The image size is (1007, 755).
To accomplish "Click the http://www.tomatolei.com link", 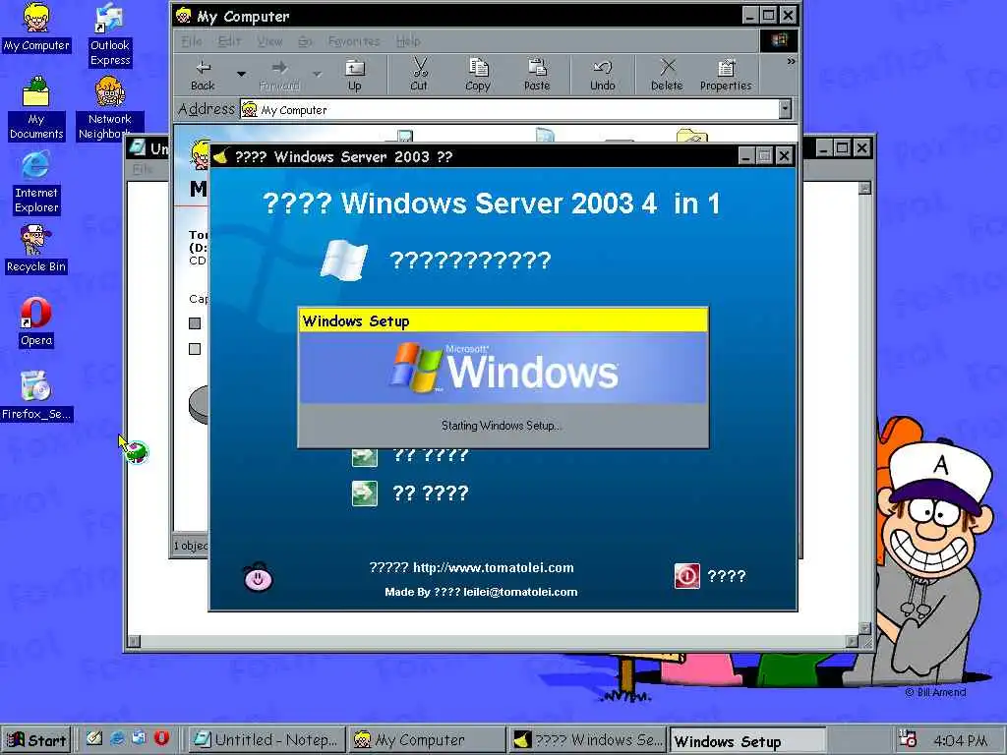I will point(494,567).
